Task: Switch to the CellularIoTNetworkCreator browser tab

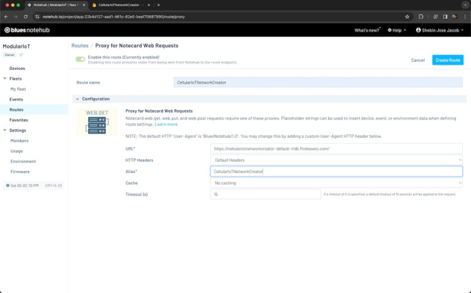Action: click(120, 5)
